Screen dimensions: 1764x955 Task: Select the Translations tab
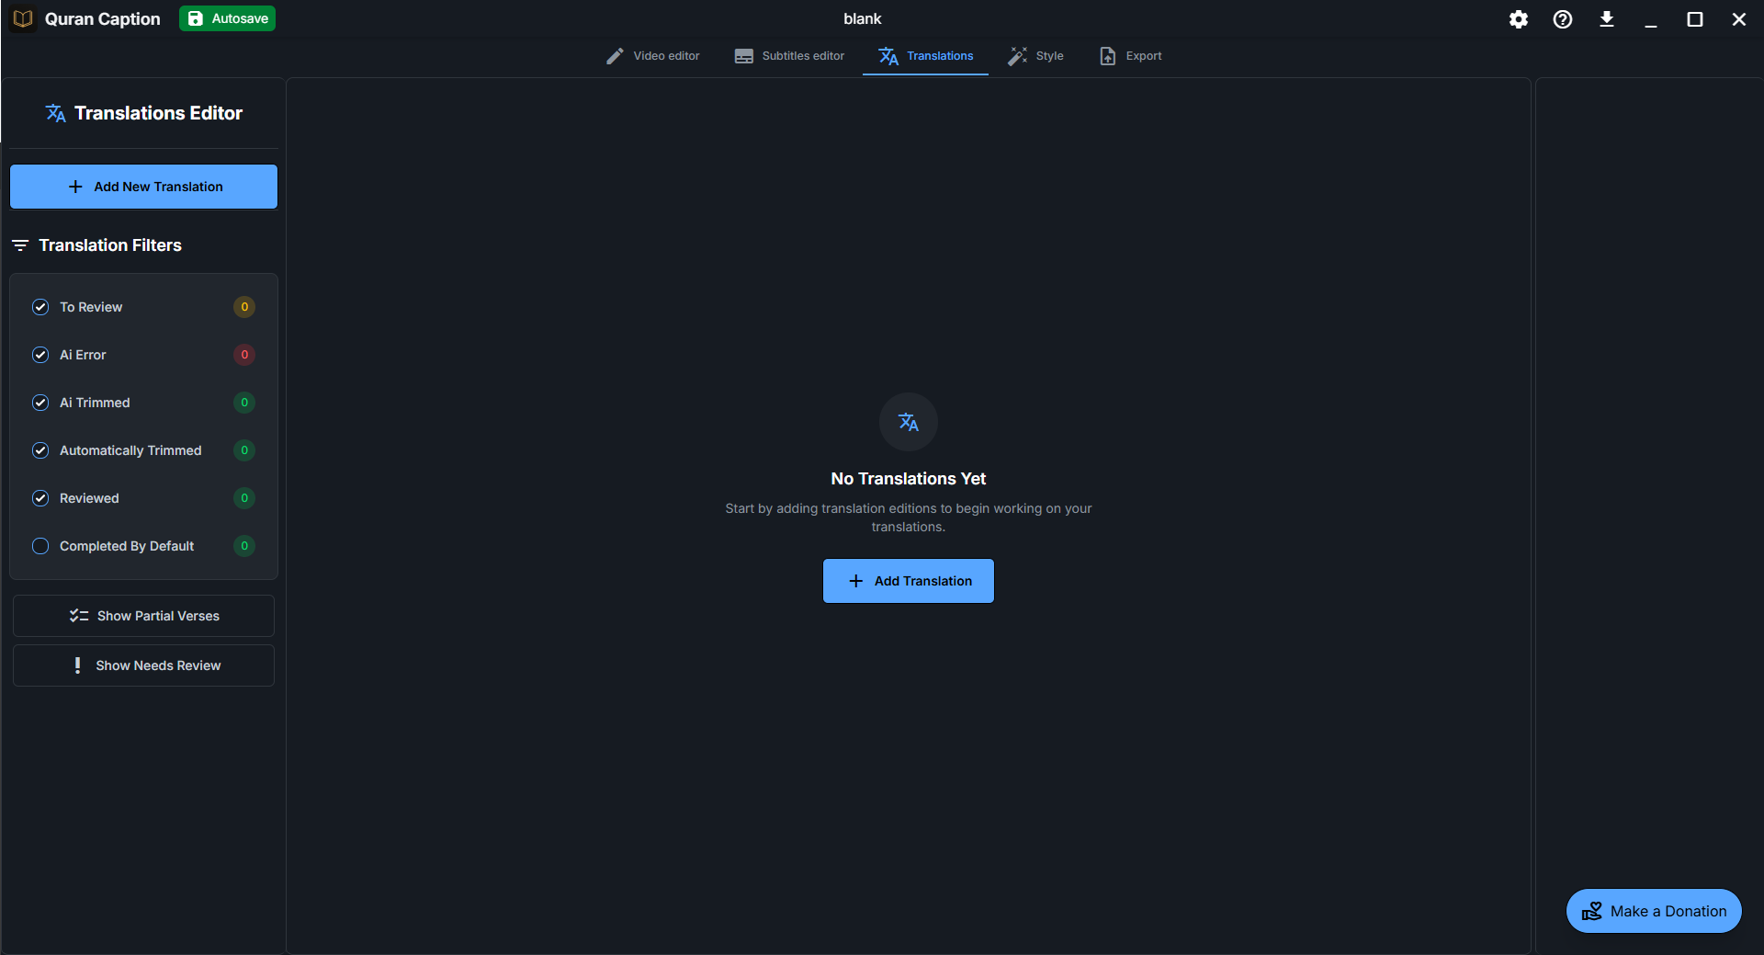pos(925,56)
